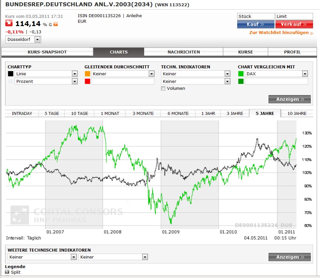Viewport: 320px width, 278px height.
Task: Expand second Techn. Indikatoren Keiner dropdown
Action: pyautogui.click(x=196, y=81)
